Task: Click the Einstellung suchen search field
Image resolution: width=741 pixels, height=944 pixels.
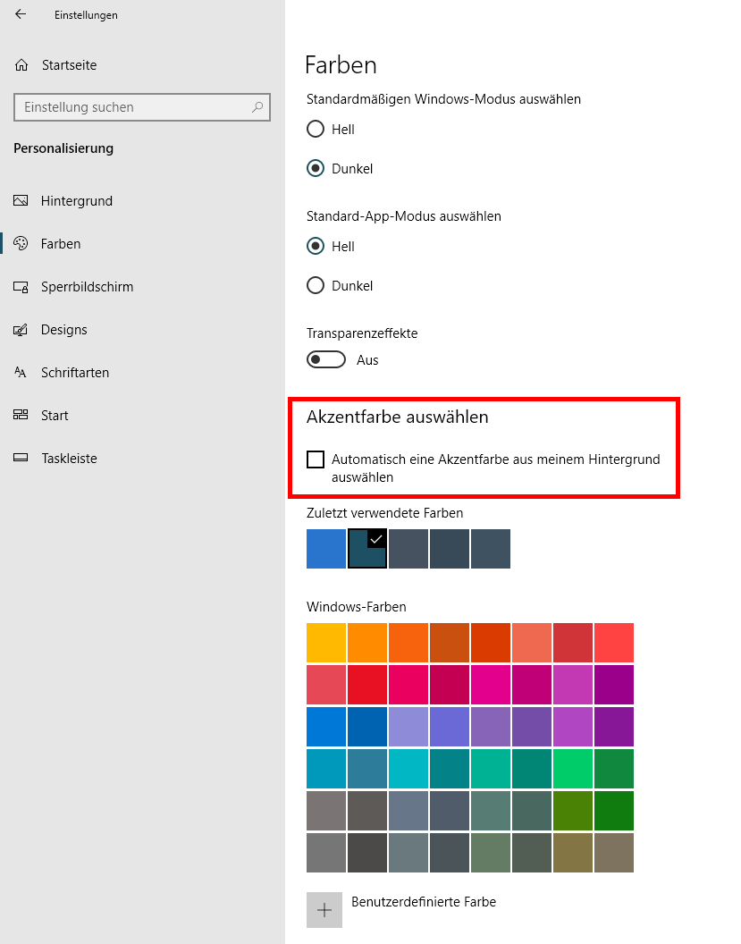Action: click(x=134, y=107)
